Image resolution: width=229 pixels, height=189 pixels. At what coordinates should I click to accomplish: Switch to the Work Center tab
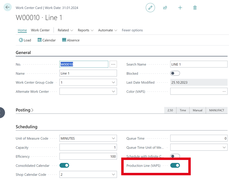click(x=40, y=30)
